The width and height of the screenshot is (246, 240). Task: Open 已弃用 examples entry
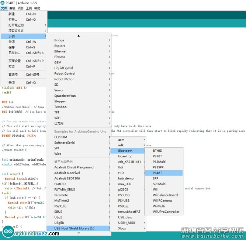[79, 123]
